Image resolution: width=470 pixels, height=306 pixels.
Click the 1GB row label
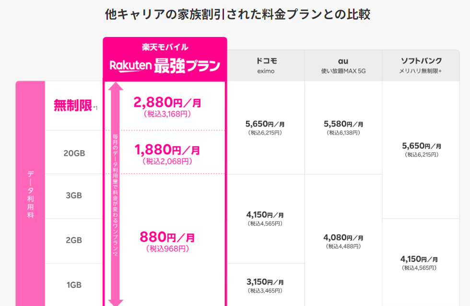[x=74, y=285]
